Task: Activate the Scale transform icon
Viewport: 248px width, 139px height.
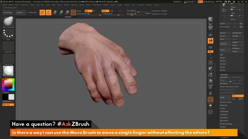Action: coord(61,12)
